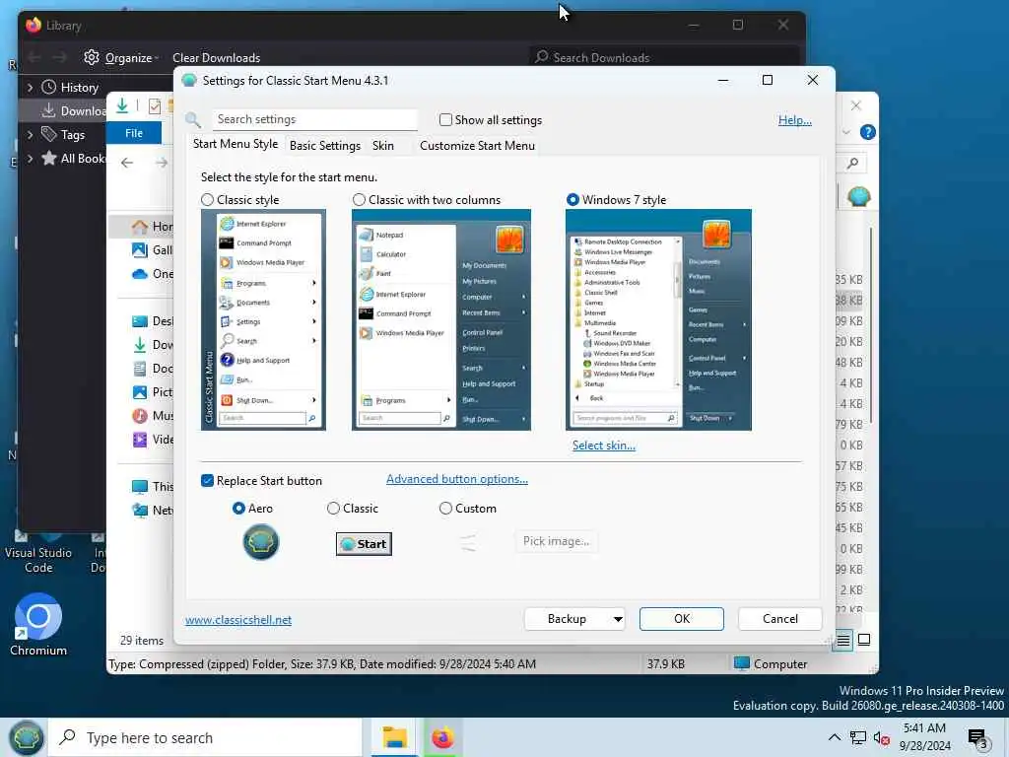Switch to Basic Settings tab

(325, 146)
